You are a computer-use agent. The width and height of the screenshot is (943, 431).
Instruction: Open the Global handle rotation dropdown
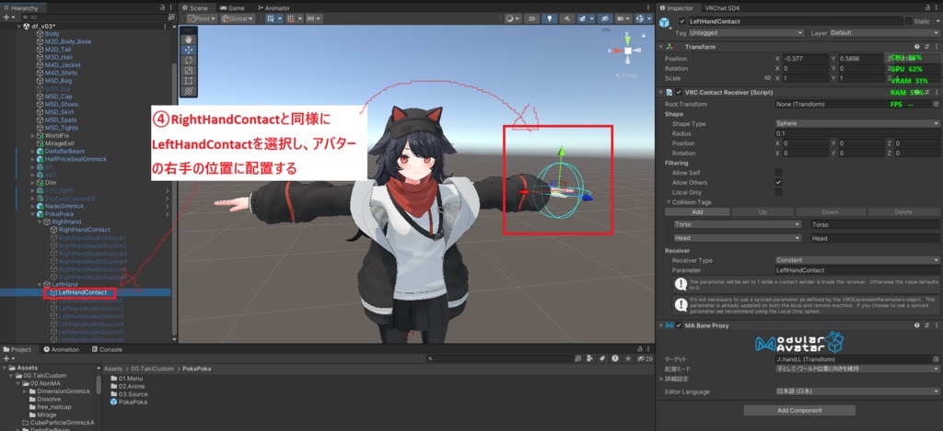pyautogui.click(x=238, y=18)
